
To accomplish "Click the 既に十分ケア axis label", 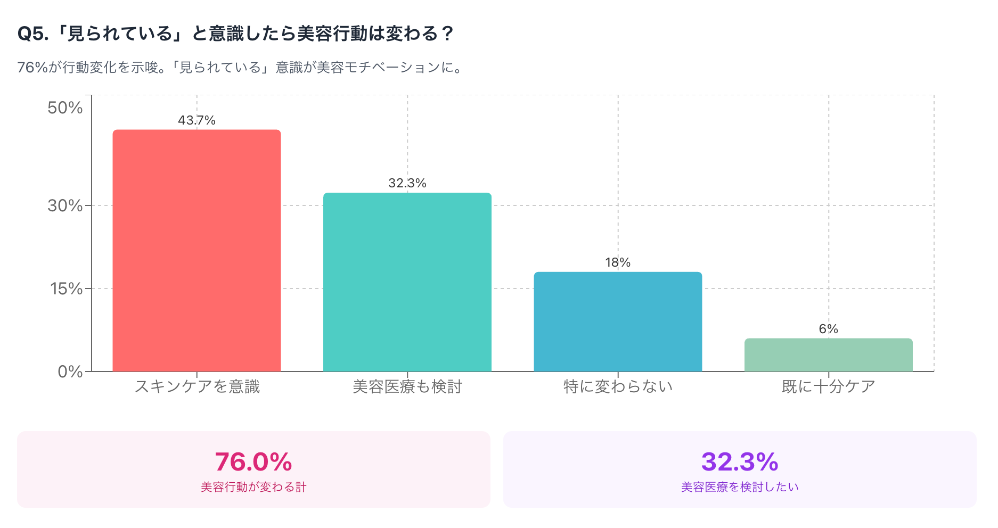I will pos(828,386).
